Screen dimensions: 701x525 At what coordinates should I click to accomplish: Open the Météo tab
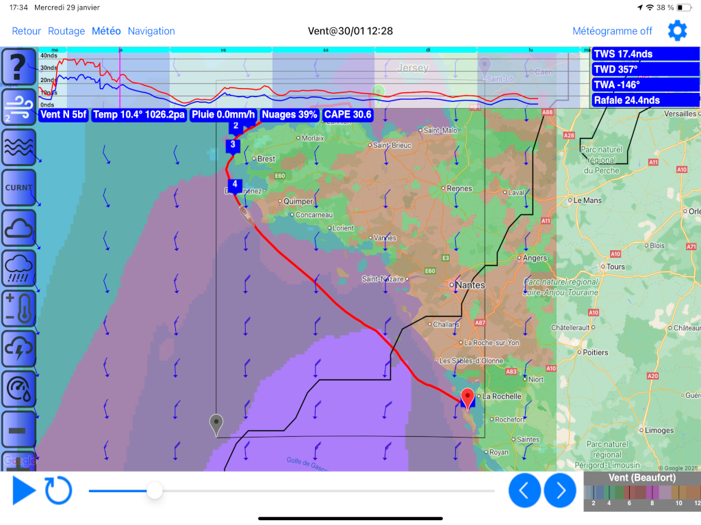coord(106,31)
